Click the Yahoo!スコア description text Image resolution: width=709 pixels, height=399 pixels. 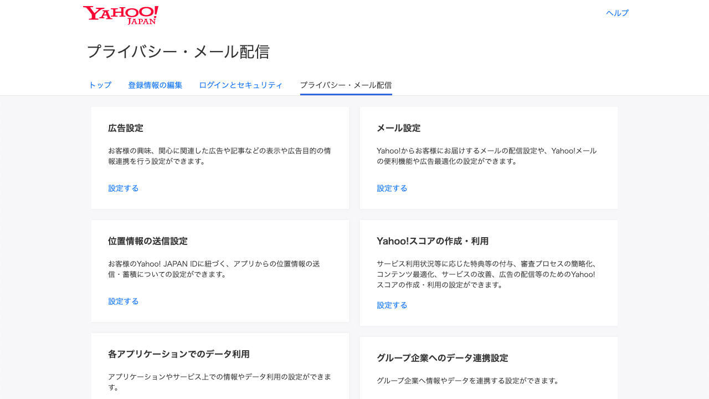coord(487,274)
